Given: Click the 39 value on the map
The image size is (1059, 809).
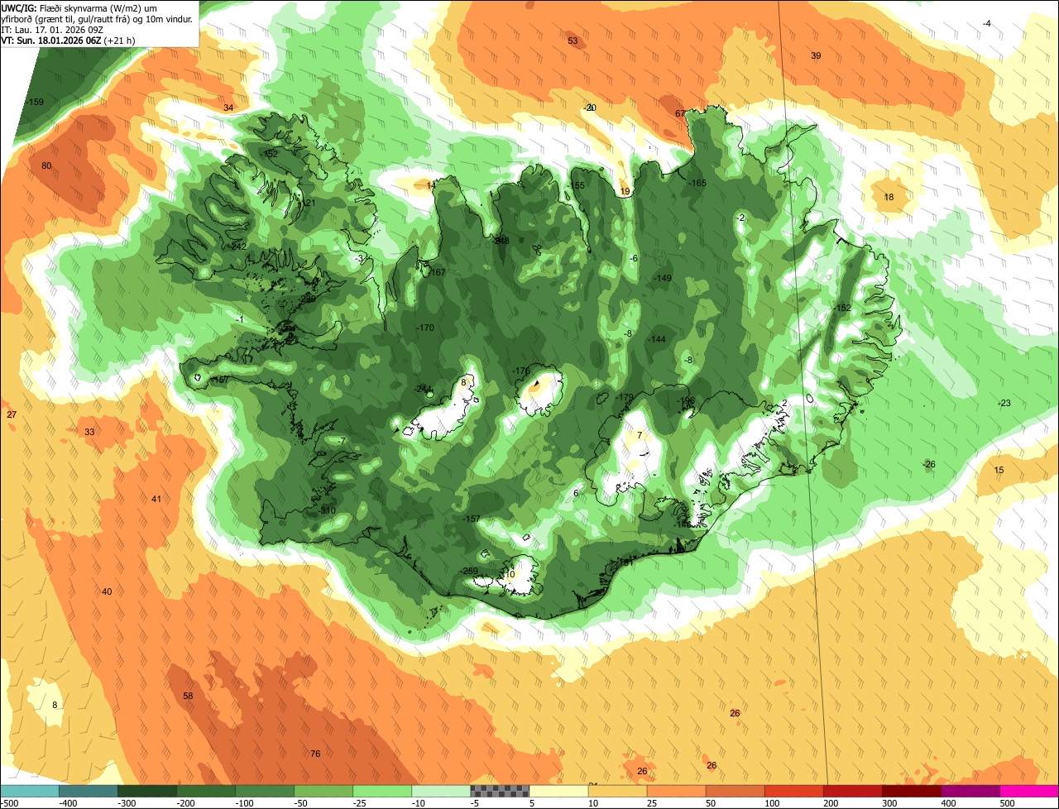Looking at the screenshot, I should (x=816, y=55).
